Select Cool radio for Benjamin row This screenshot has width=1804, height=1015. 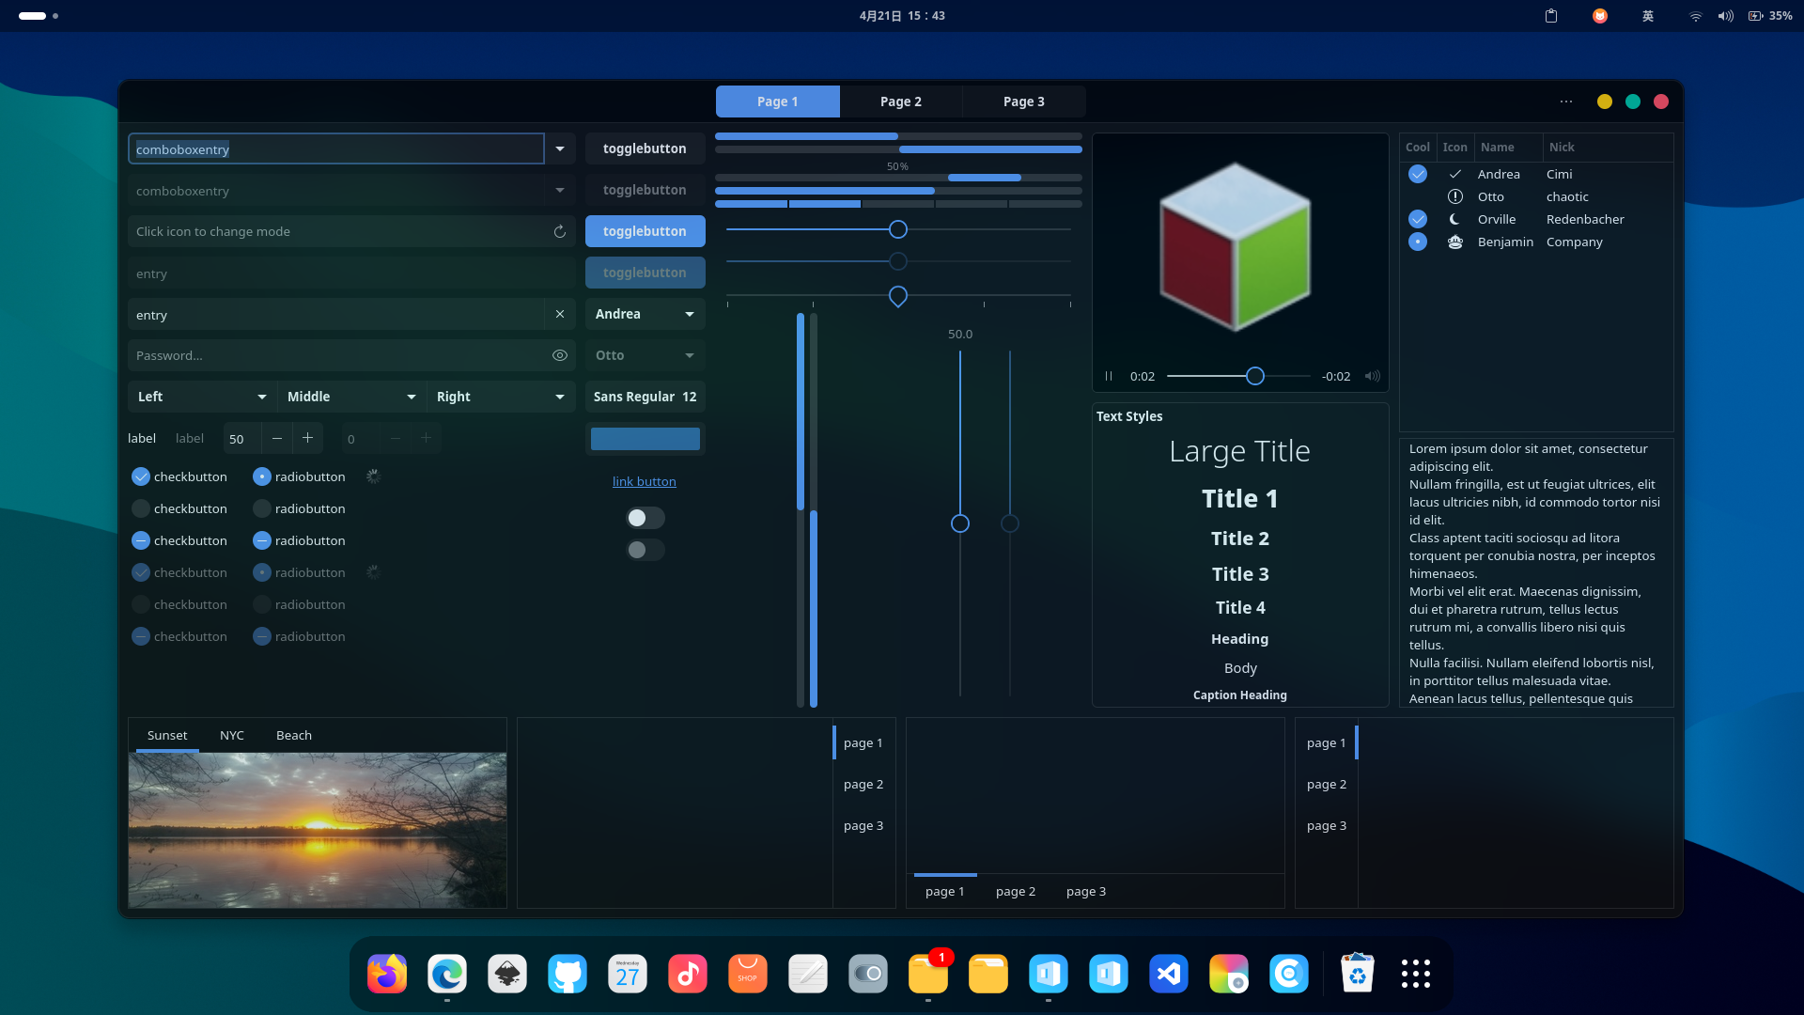1418,242
